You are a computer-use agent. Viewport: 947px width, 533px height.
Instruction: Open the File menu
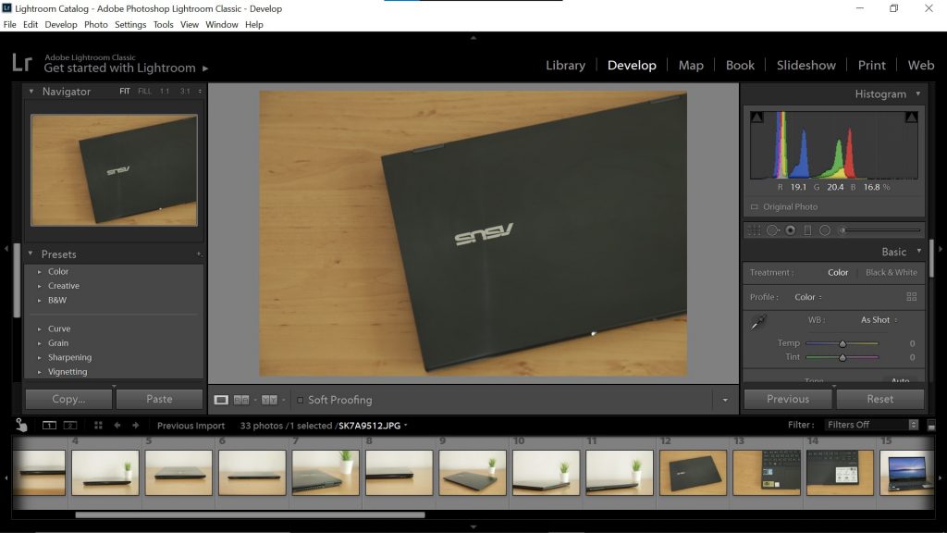click(9, 25)
